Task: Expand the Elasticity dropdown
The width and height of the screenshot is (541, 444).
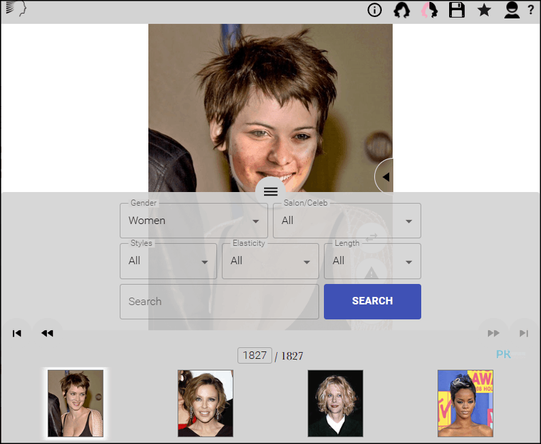Action: point(270,261)
